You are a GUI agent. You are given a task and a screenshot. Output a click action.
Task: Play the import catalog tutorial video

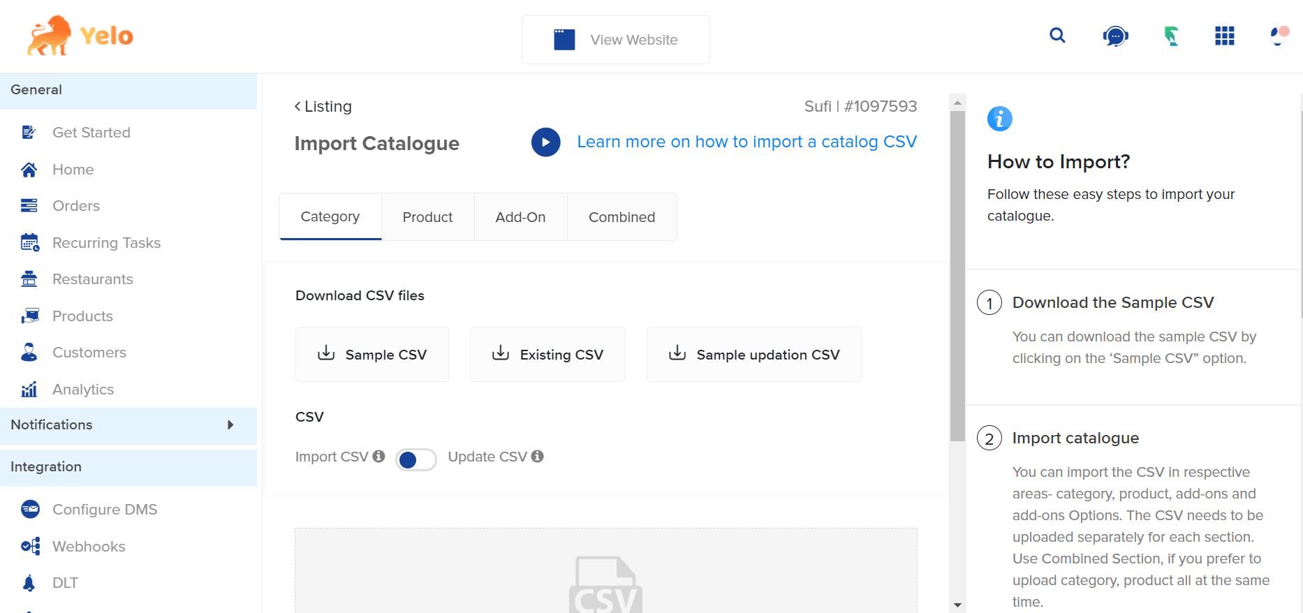545,142
